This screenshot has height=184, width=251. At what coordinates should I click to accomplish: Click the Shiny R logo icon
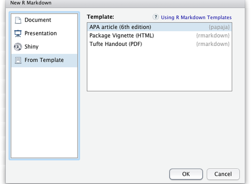[x=18, y=47]
